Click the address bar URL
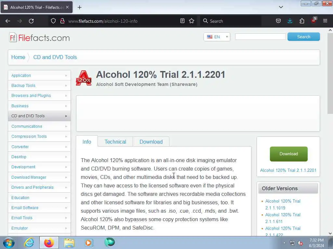This screenshot has height=249, width=333. pyautogui.click(x=103, y=21)
